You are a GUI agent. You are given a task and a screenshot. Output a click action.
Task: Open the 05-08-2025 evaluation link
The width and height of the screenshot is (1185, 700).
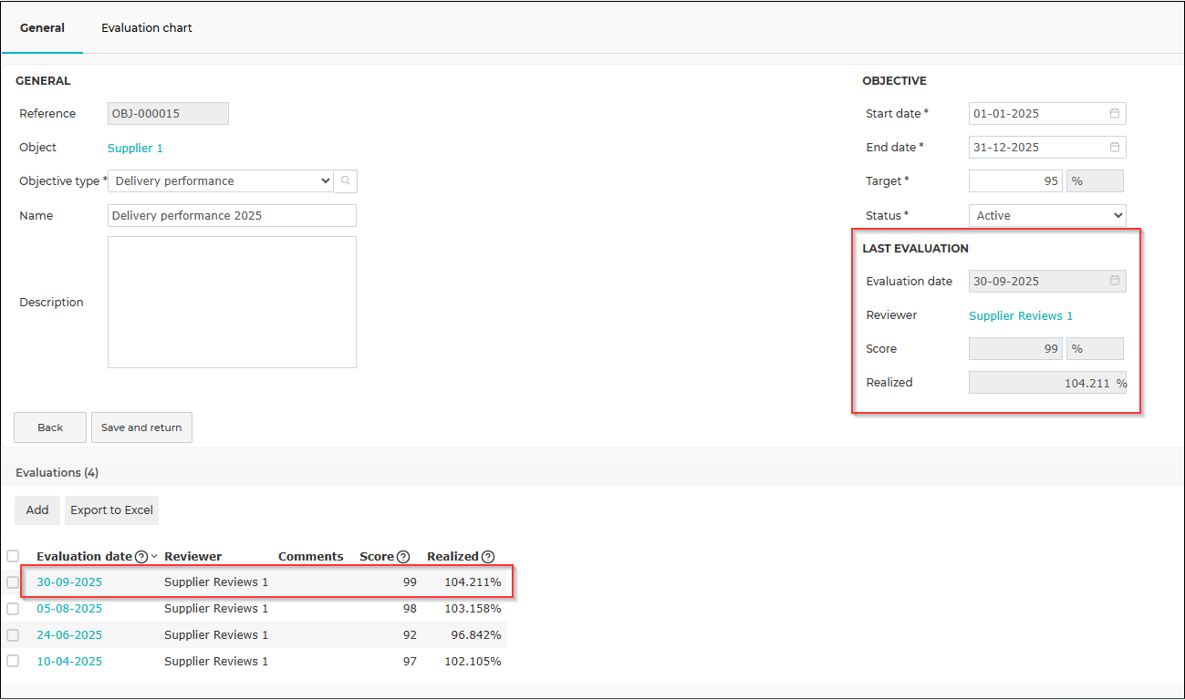(x=69, y=609)
